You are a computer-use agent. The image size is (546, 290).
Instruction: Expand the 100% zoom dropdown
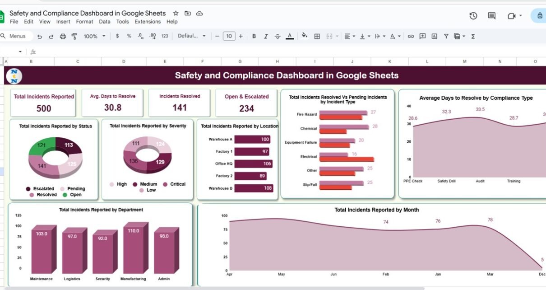coord(94,36)
